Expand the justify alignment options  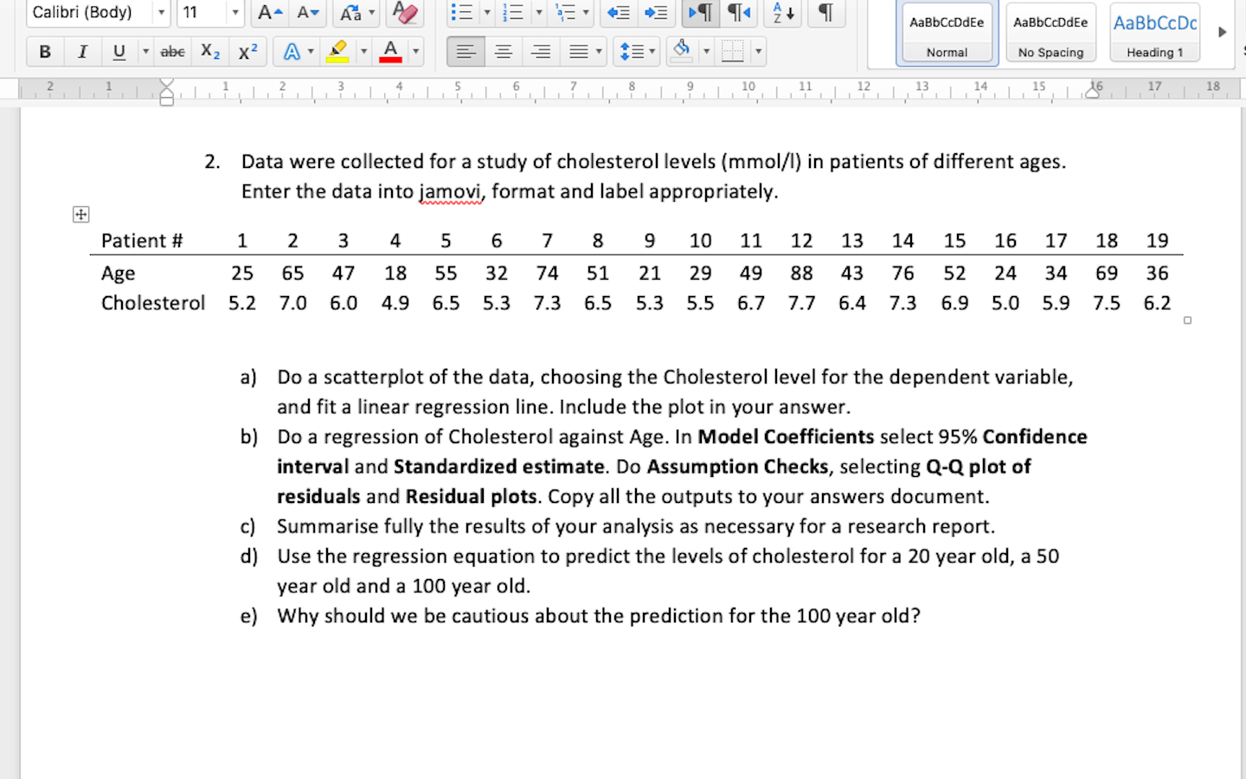599,52
